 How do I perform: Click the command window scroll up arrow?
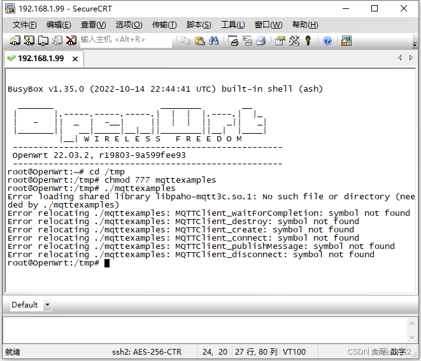point(411,323)
